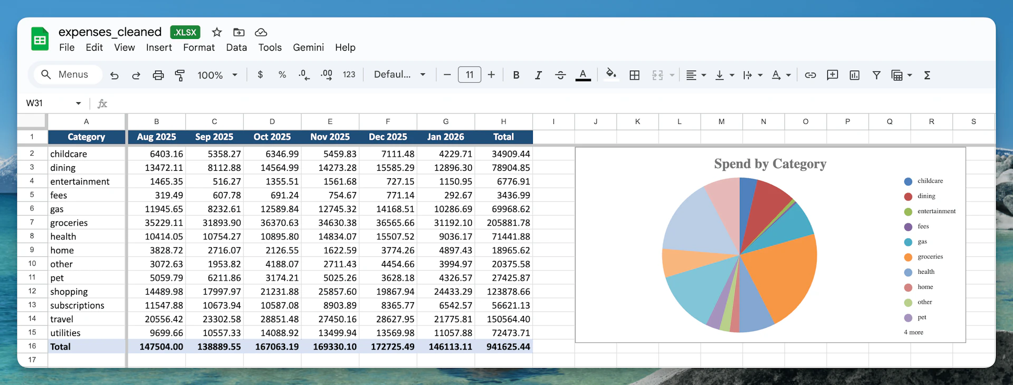Click the '4 more' legend link
The width and height of the screenshot is (1013, 385).
click(x=913, y=332)
